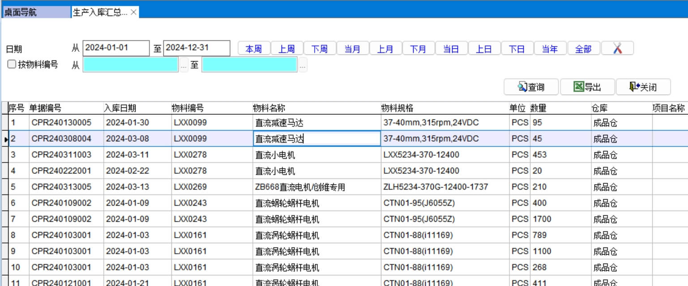The image size is (688, 286).
Task: Select the 生产入库汇总 tab
Action: [x=99, y=13]
